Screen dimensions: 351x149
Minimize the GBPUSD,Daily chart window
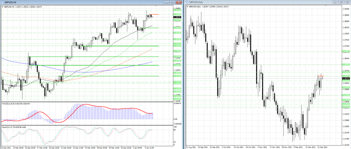335,2
